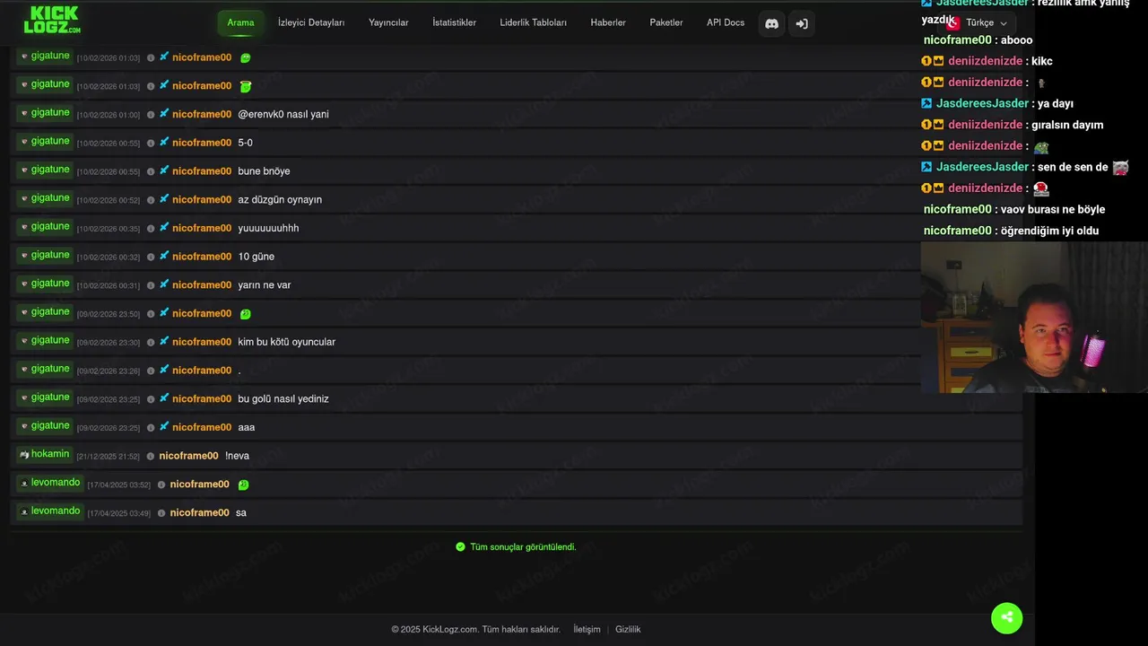Click levomando tag on the 'sa' row

[50, 511]
